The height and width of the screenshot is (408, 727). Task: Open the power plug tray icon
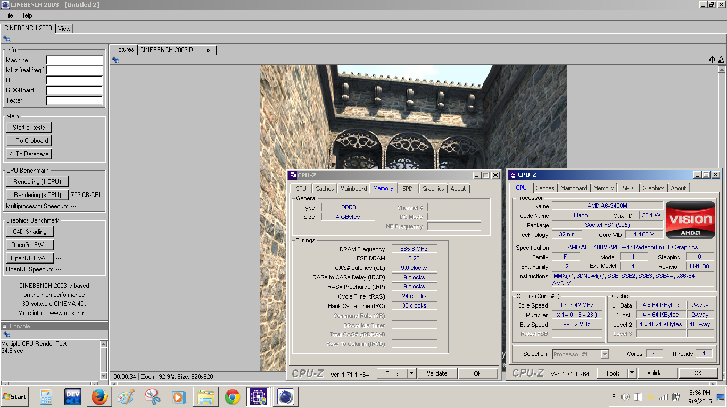point(676,396)
